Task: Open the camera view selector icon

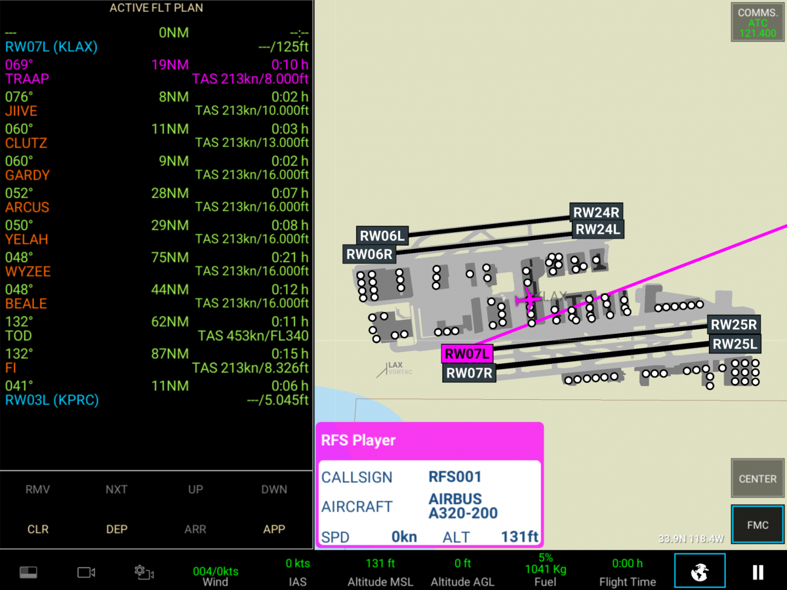Action: (86, 571)
